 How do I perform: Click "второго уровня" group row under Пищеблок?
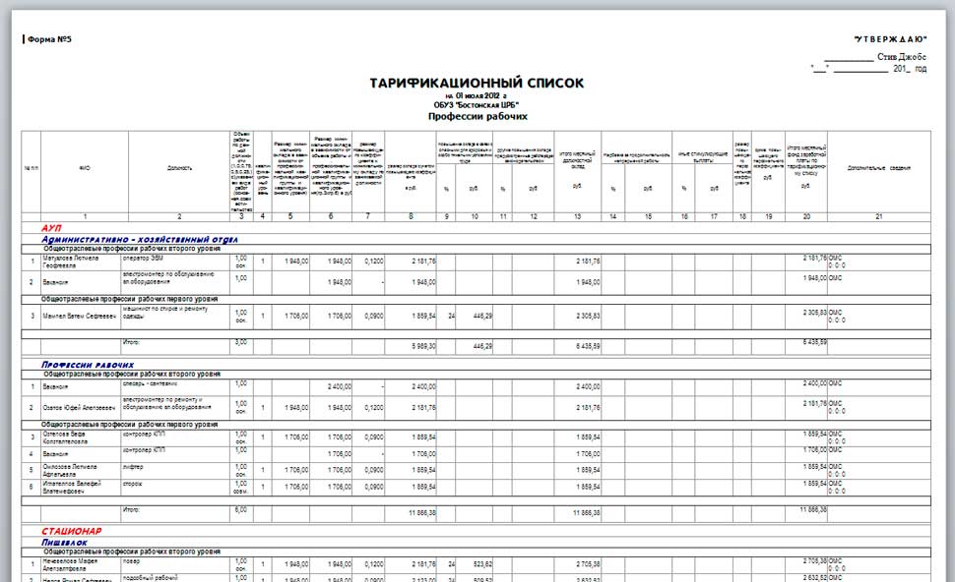(476, 553)
